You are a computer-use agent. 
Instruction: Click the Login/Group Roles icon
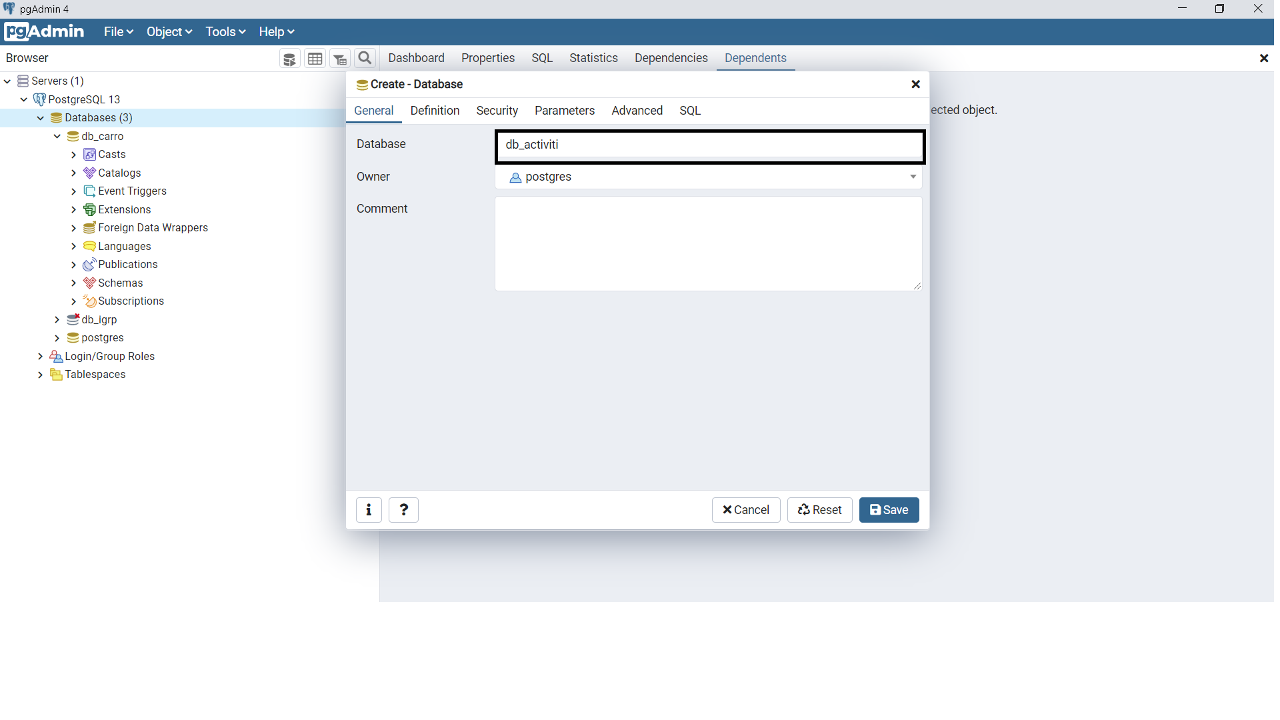pyautogui.click(x=57, y=356)
